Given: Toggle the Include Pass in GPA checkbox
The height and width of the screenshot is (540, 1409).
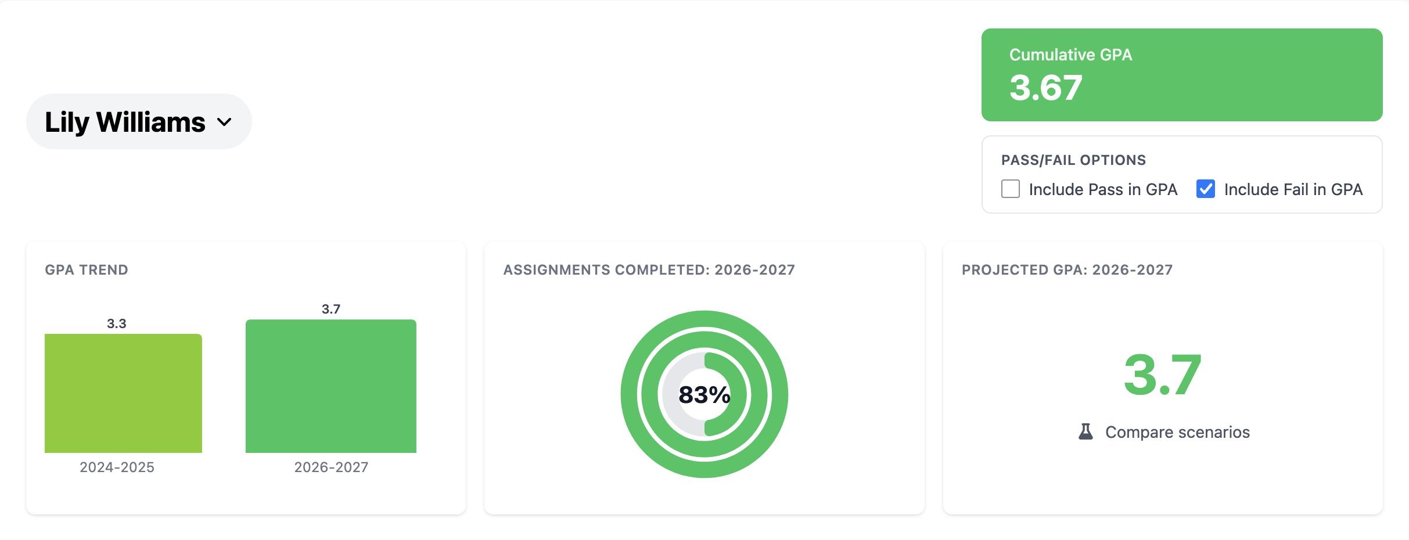Looking at the screenshot, I should click(1010, 189).
